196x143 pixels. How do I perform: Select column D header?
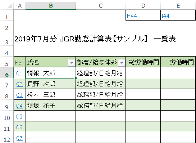(143, 6)
